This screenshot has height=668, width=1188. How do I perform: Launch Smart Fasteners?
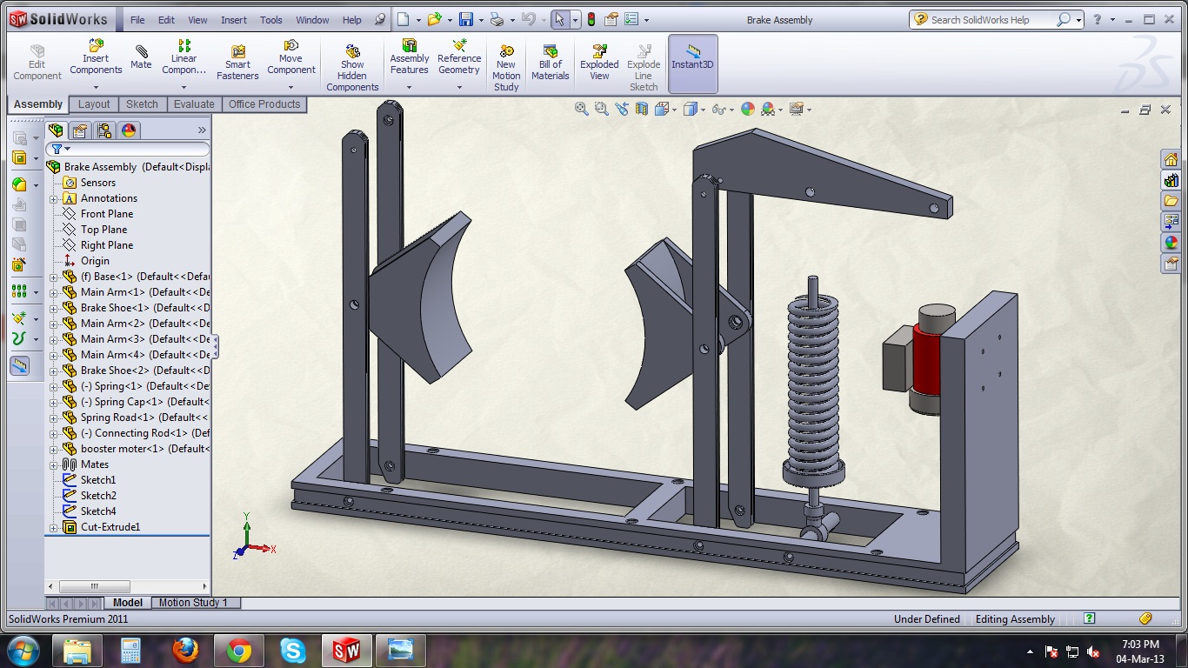(x=237, y=63)
